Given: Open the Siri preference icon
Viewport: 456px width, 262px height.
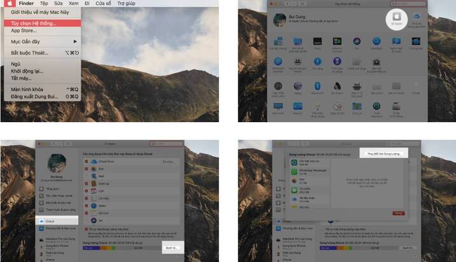Looking at the screenshot, I should point(357,42).
